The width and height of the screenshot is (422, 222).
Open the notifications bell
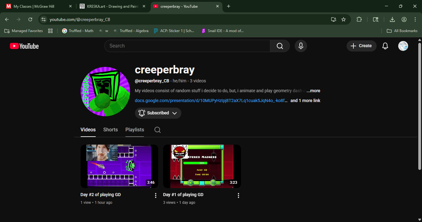(x=385, y=46)
